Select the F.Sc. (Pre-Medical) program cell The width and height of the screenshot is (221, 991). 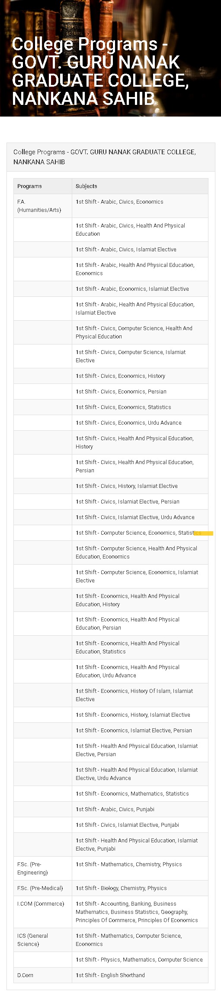[43, 888]
